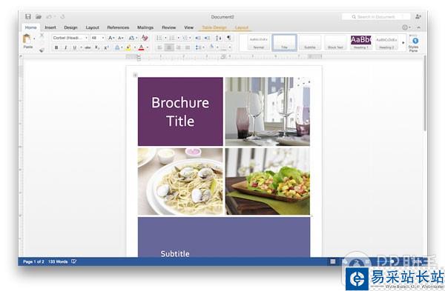This screenshot has height=291, width=445.
Task: Switch to the Insert tab
Action: tap(50, 27)
